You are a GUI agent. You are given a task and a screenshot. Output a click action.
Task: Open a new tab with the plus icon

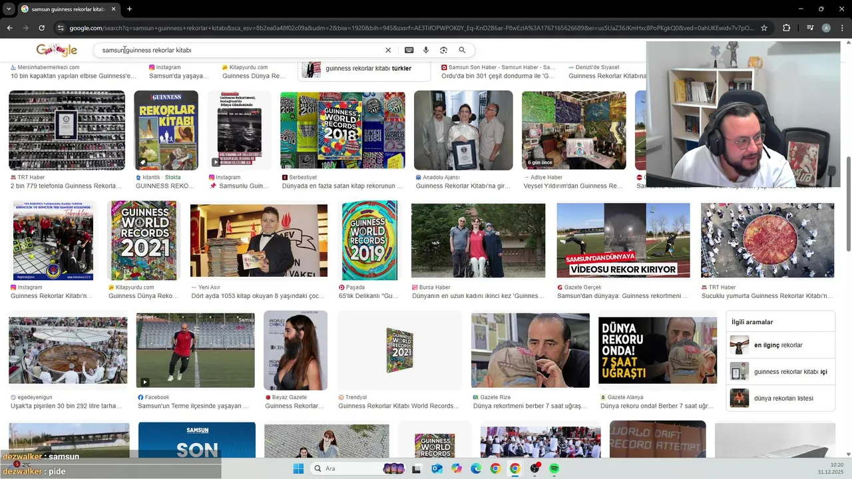129,9
